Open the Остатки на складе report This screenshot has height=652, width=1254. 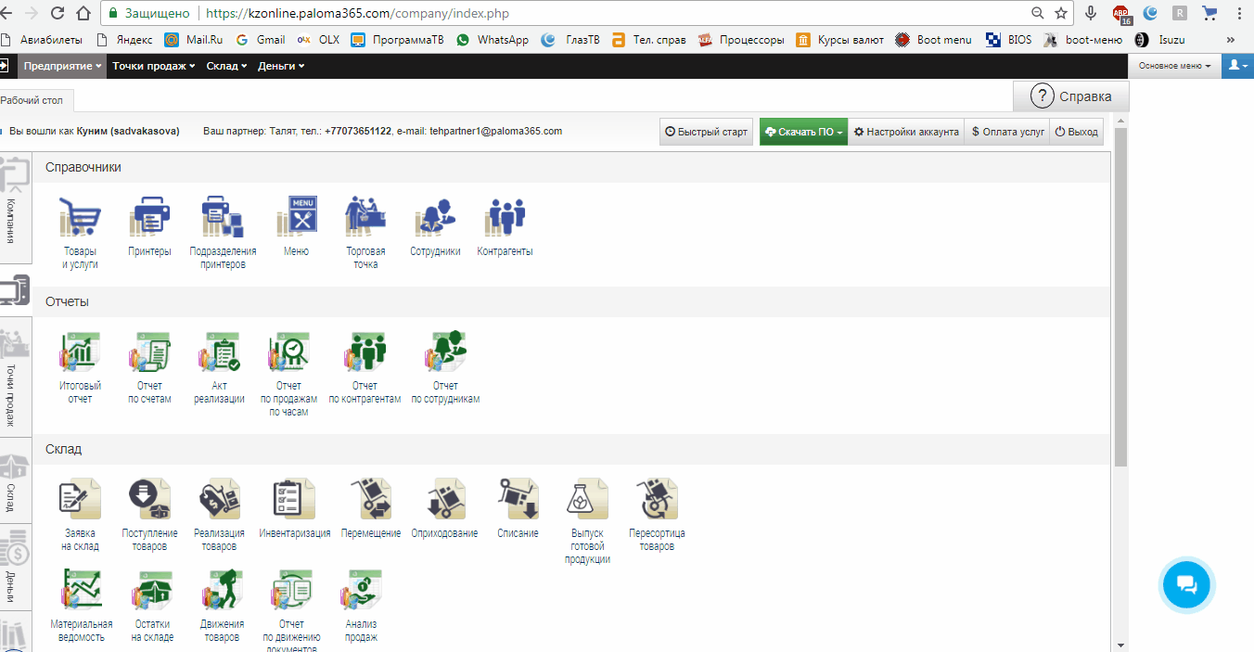[x=152, y=591]
